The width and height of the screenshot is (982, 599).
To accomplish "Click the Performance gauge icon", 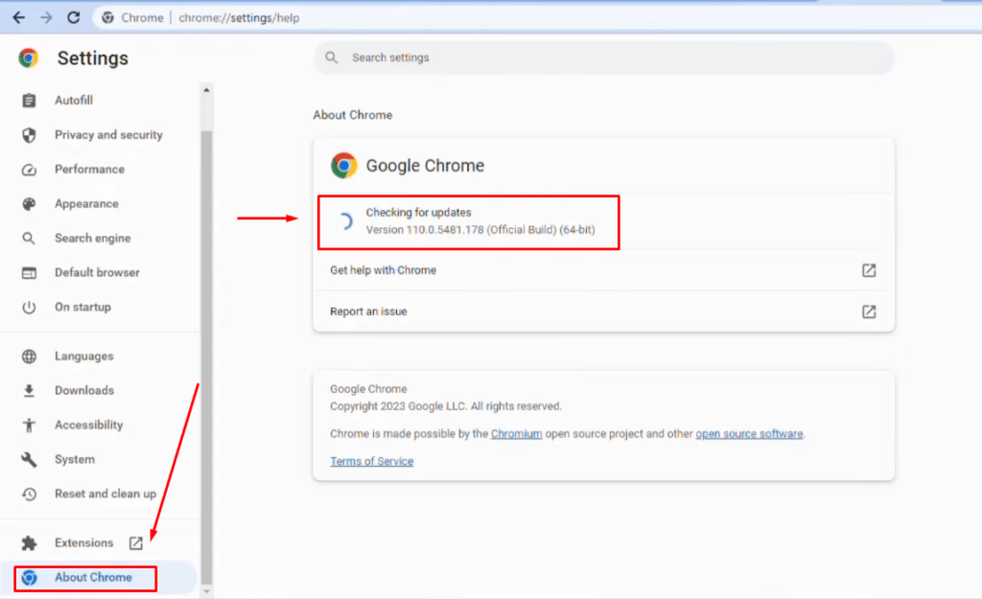I will pos(29,170).
